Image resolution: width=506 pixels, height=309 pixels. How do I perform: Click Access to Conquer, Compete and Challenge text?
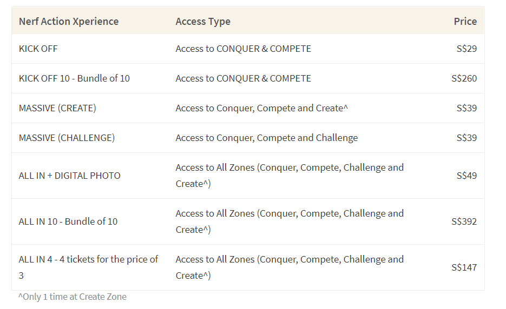point(267,138)
